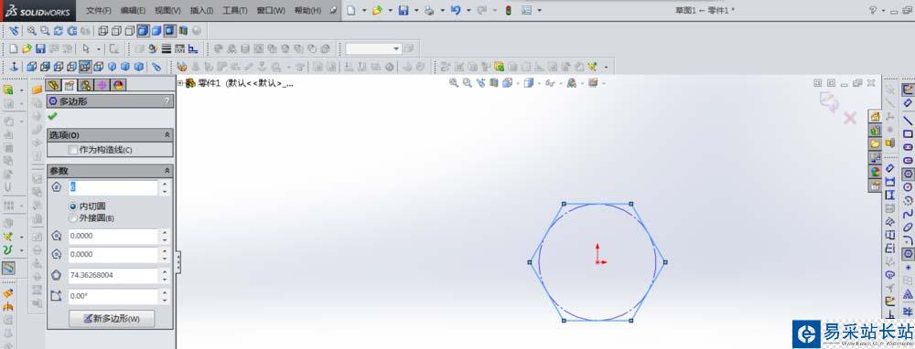Click the 新多边形(W) button
915x349 pixels.
click(112, 319)
